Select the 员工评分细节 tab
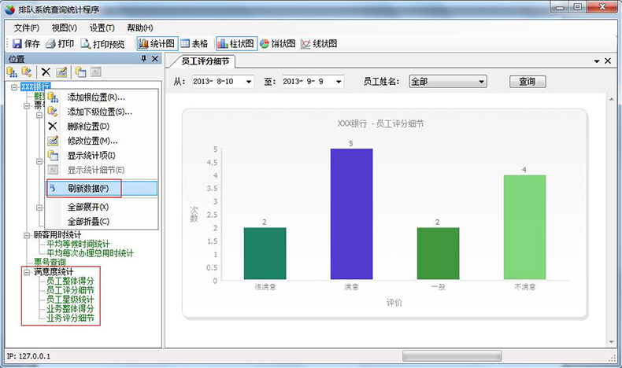Screen dimensions: 622x368 coord(205,61)
